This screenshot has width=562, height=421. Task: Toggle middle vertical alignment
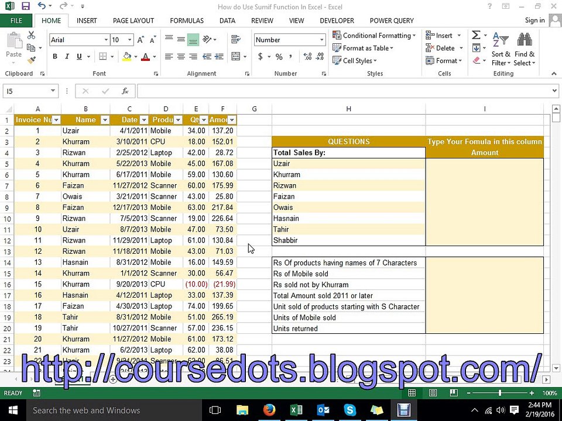coord(181,39)
